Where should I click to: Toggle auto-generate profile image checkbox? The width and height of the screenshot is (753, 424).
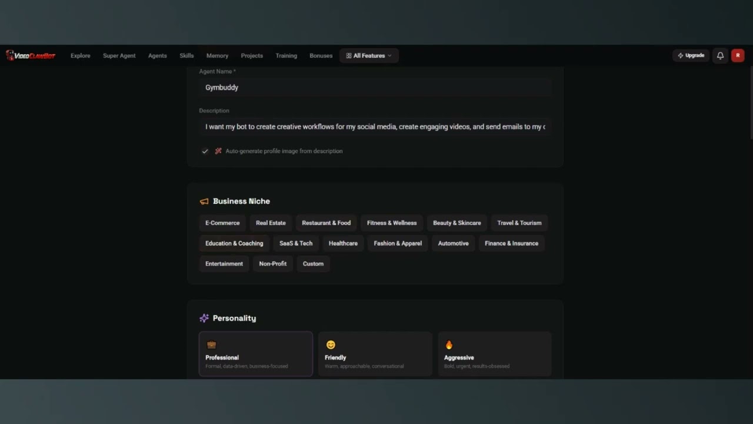[205, 151]
